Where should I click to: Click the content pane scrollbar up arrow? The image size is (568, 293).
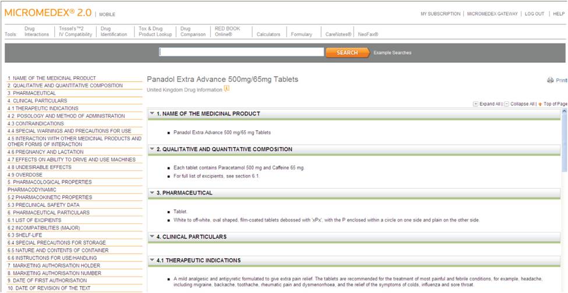tap(564, 111)
